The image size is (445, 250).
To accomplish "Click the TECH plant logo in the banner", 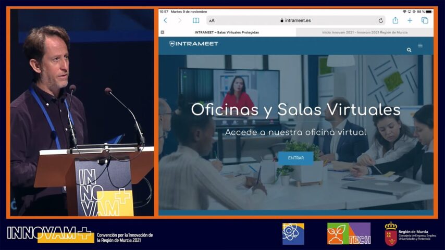I will pyautogui.click(x=349, y=234).
